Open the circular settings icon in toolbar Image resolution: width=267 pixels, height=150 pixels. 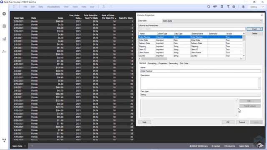234,7
